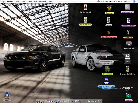Image resolution: width=138 pixels, height=103 pixels.
Task: Open Dashboard from the Dock
Action: 39,101
